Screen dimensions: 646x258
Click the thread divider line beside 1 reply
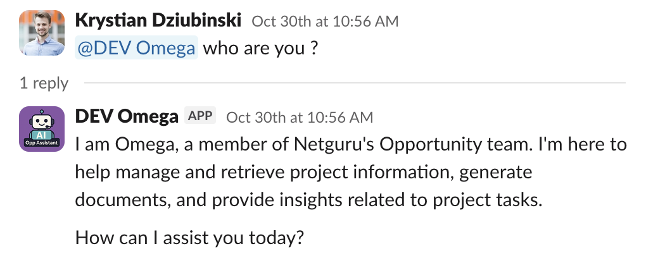(355, 83)
